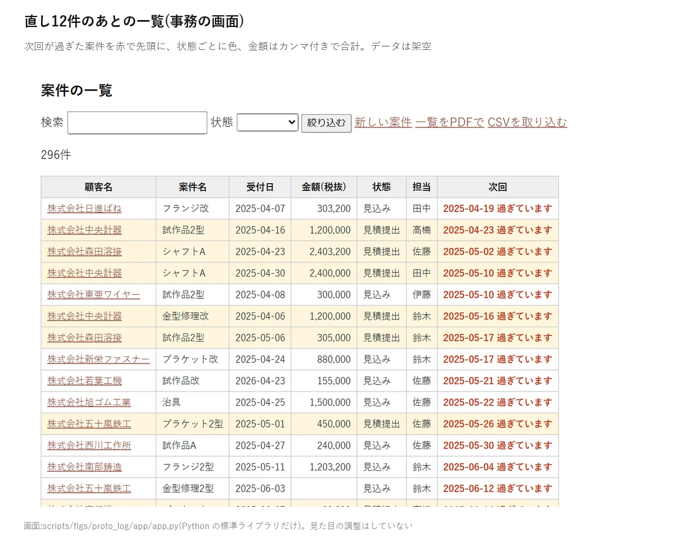The width and height of the screenshot is (693, 542).
Task: Open 株式会社森田溶接 link in 305,000 row
Action: click(x=85, y=338)
